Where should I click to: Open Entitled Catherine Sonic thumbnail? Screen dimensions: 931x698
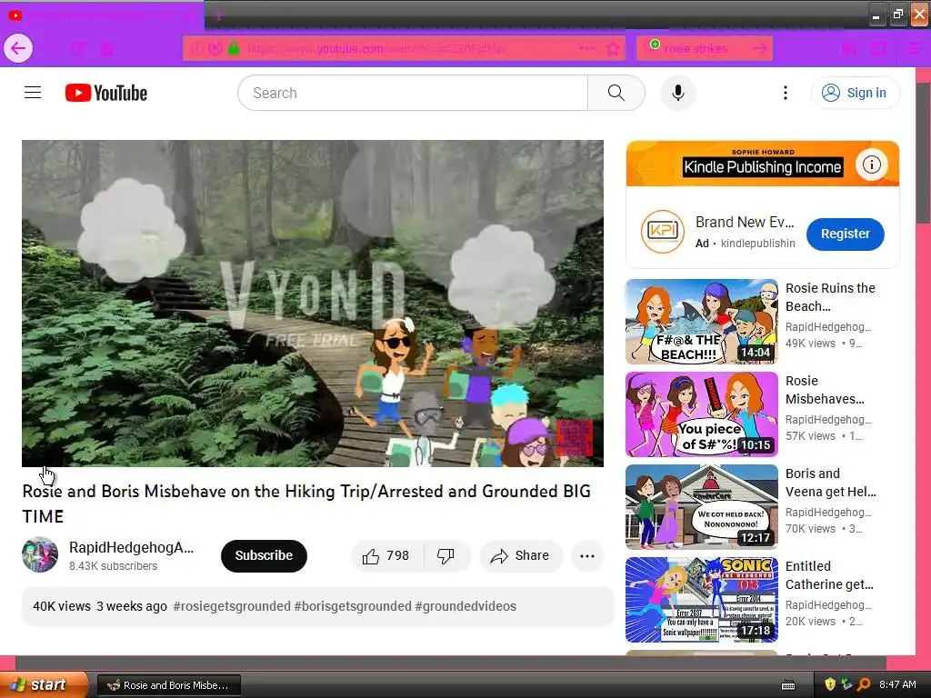(701, 600)
